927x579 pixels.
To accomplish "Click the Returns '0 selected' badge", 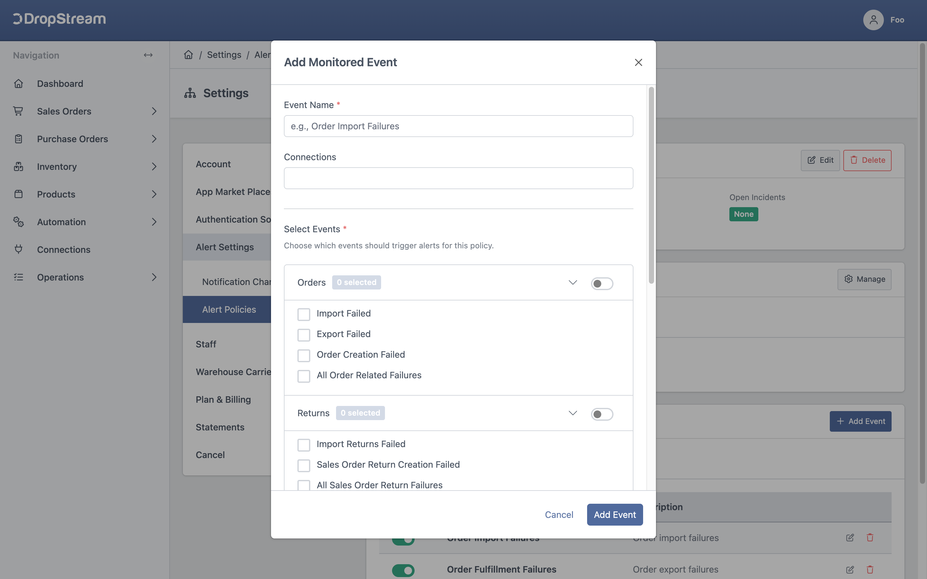I will coord(360,413).
